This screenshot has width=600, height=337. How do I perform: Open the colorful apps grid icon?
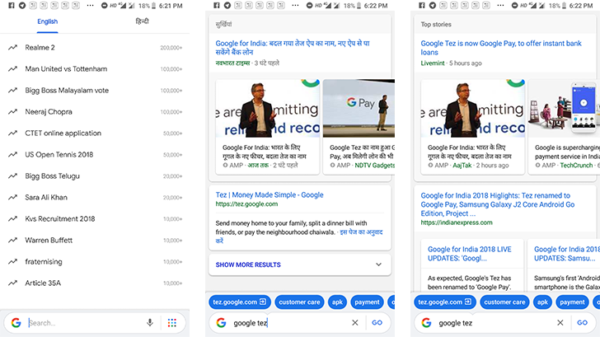click(x=172, y=323)
